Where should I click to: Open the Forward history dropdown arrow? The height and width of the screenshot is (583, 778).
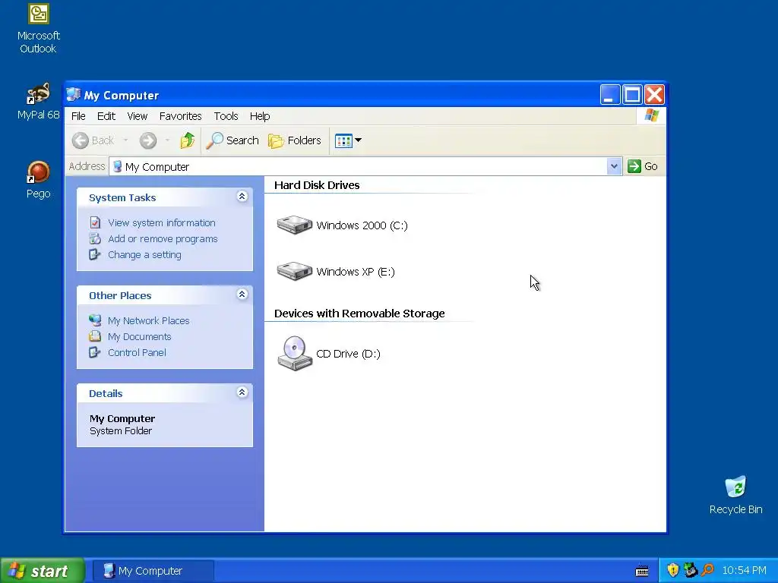[167, 140]
